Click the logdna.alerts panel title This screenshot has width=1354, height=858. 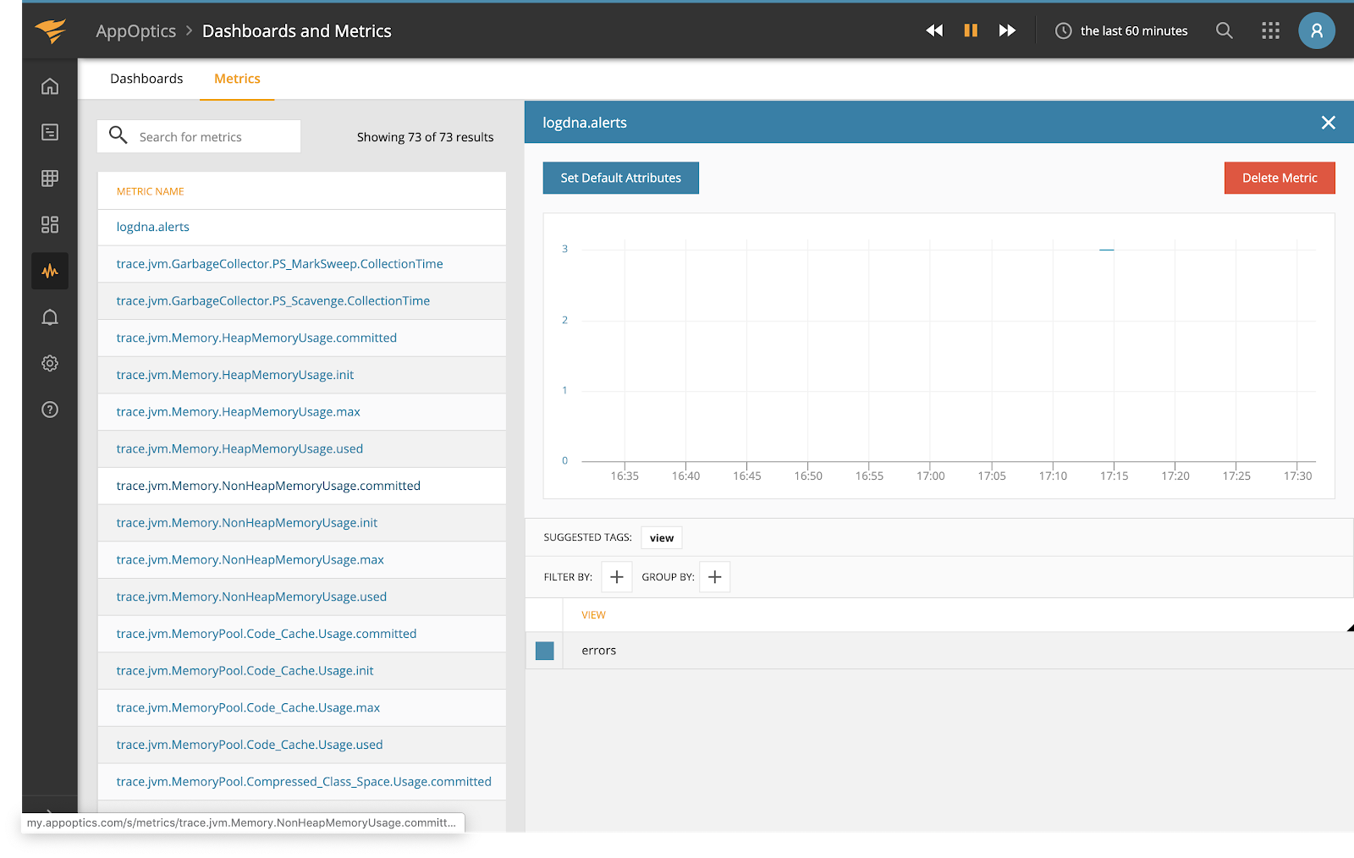(x=585, y=123)
